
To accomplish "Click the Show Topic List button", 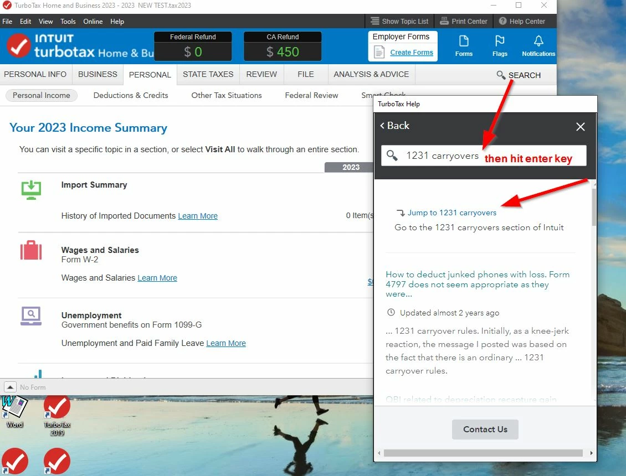I will pyautogui.click(x=399, y=21).
